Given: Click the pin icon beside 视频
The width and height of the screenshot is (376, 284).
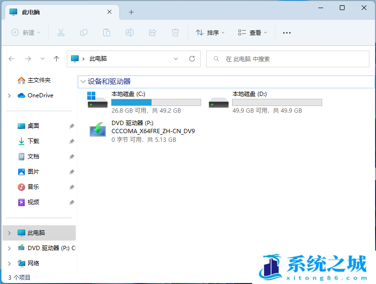Looking at the screenshot, I should pyautogui.click(x=71, y=202).
